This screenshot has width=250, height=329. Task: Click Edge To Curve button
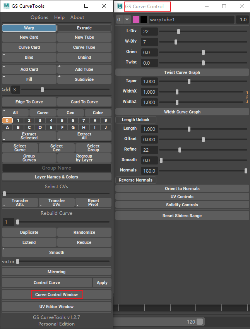29,102
